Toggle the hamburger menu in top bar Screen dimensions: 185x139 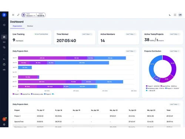click(13, 15)
